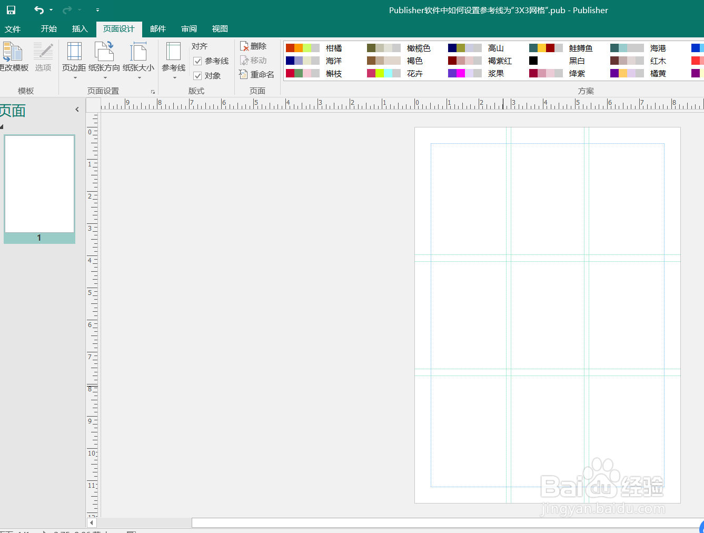Open the 纸张方向 orientation icon
The image size is (704, 533).
tap(104, 52)
